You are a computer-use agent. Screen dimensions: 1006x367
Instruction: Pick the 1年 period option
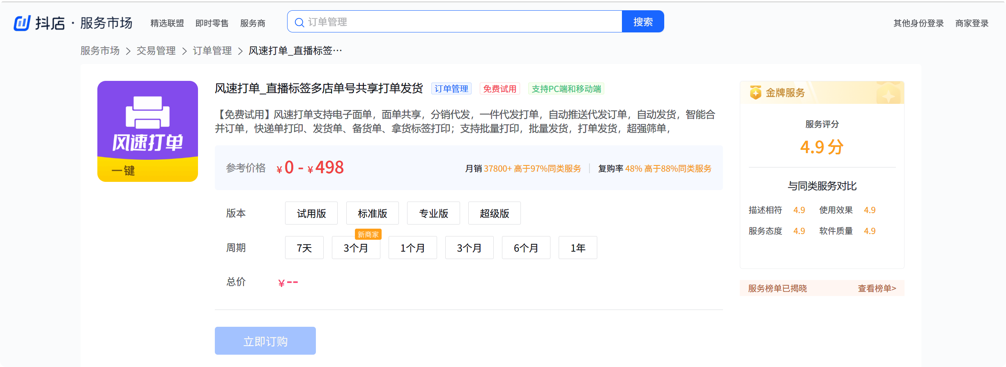pos(578,248)
